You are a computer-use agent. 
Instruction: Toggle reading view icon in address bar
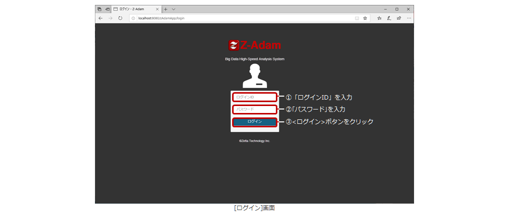(x=357, y=18)
